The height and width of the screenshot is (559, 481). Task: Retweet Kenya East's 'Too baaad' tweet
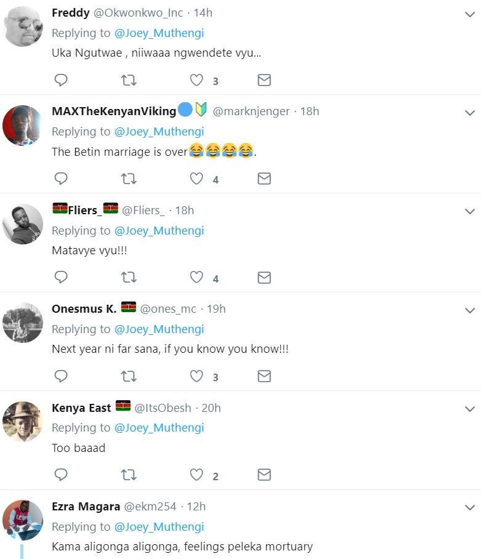[x=129, y=475]
